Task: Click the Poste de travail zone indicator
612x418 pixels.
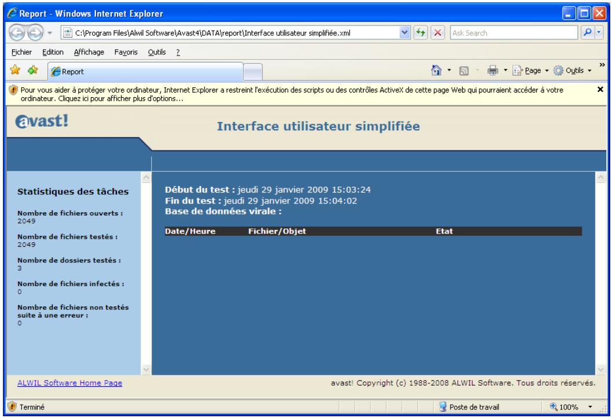Action: 469,407
